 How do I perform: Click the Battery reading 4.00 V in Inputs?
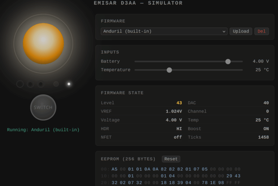[261, 61]
